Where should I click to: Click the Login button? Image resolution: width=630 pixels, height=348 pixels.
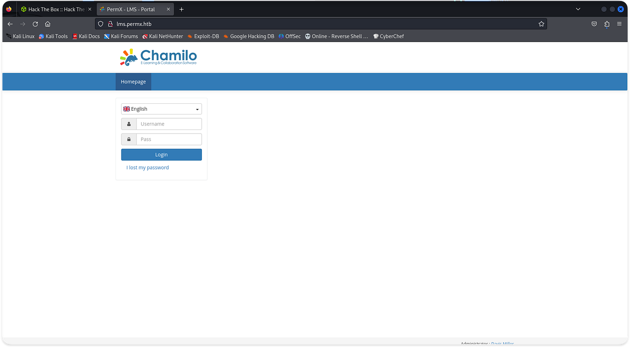point(161,154)
